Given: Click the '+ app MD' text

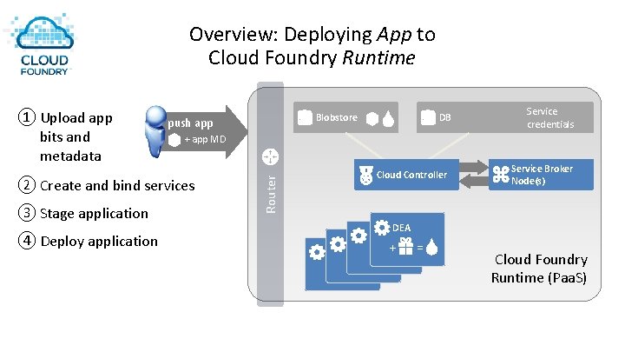Looking at the screenshot, I should point(205,139).
